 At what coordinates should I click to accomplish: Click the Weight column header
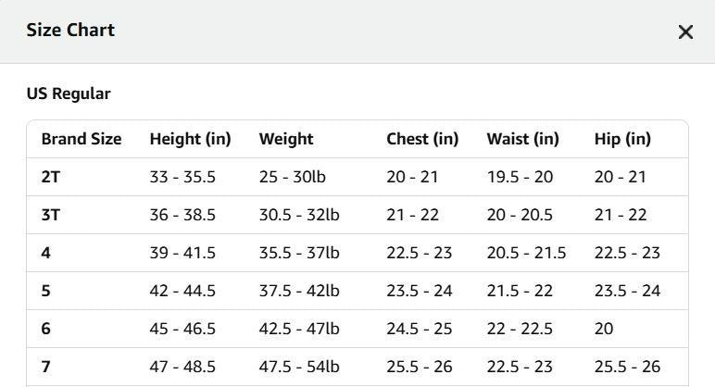(286, 139)
